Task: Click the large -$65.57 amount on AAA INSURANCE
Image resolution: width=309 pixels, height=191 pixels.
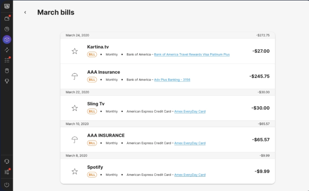Action: [x=261, y=140]
